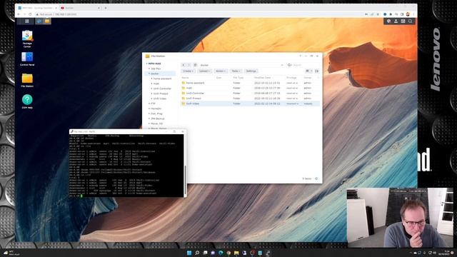
Task: Select mqtt in the folder tree
Action: coord(156,84)
